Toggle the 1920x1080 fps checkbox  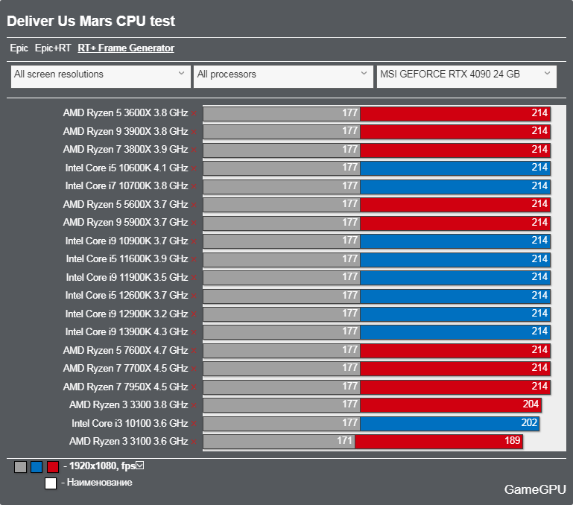(x=140, y=466)
